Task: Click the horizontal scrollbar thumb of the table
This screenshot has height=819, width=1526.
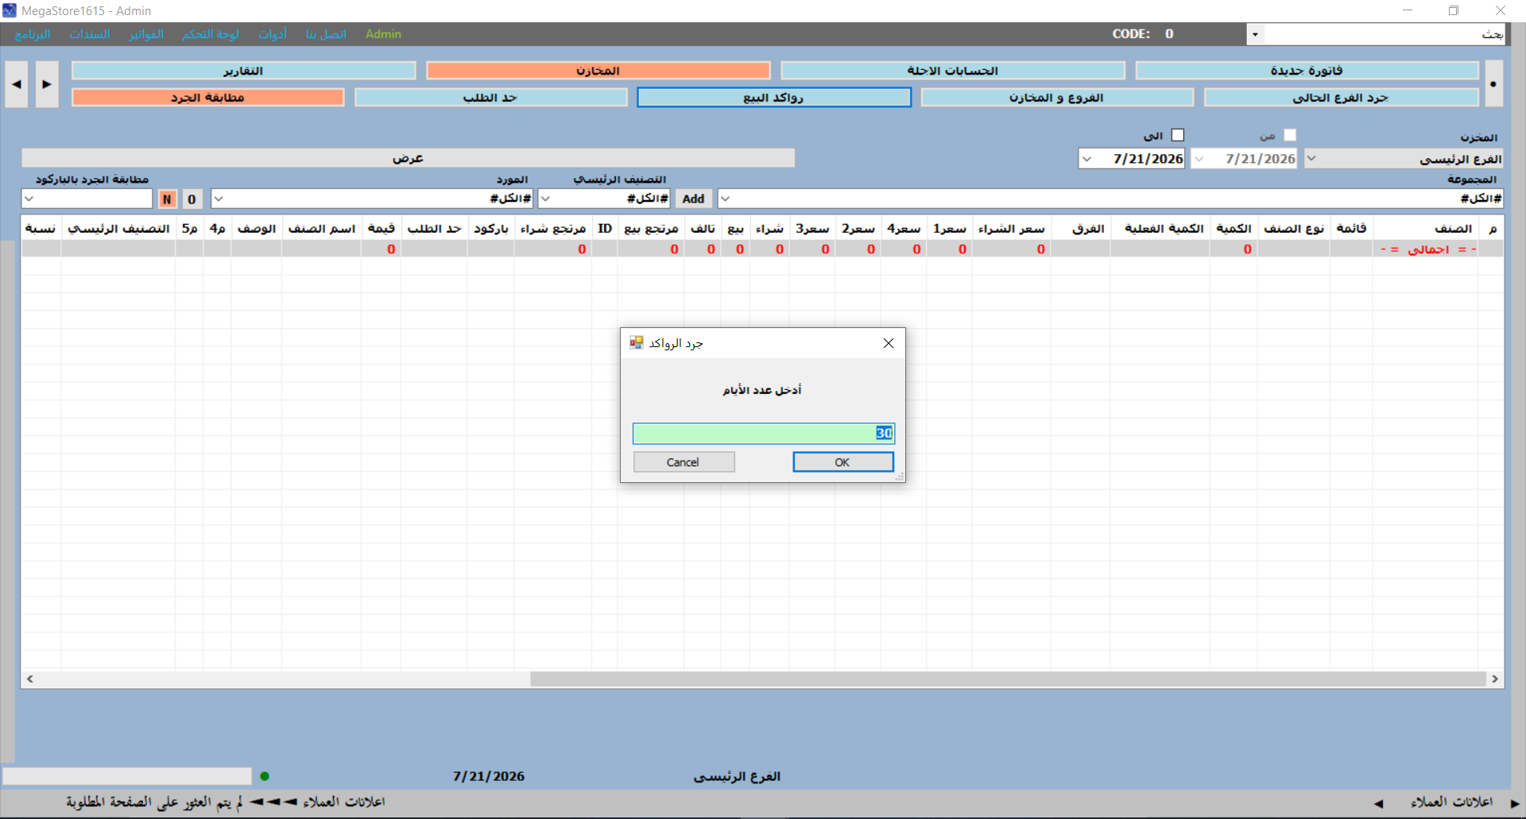Action: (1008, 679)
